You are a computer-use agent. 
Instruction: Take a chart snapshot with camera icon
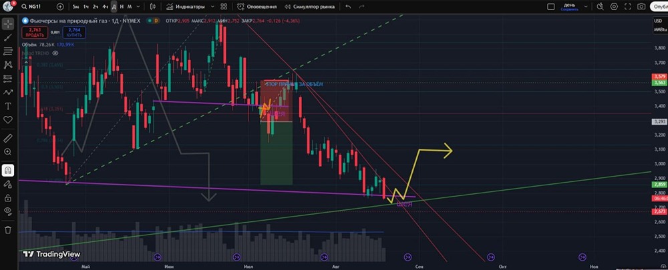pyautogui.click(x=641, y=7)
